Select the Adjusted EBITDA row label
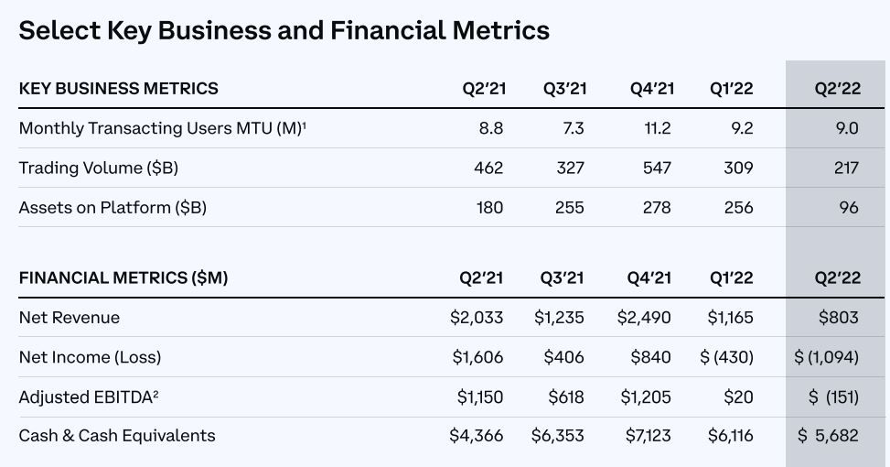The image size is (890, 467). click(89, 396)
